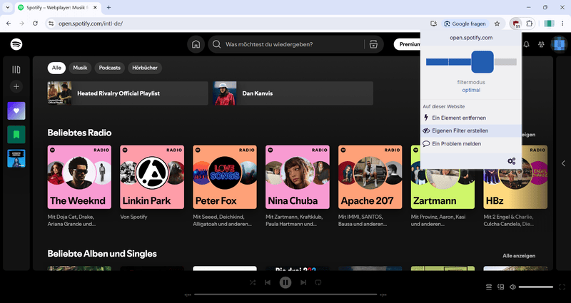Click the install app icon in address bar
Screen dimensions: 571x303
433,24
